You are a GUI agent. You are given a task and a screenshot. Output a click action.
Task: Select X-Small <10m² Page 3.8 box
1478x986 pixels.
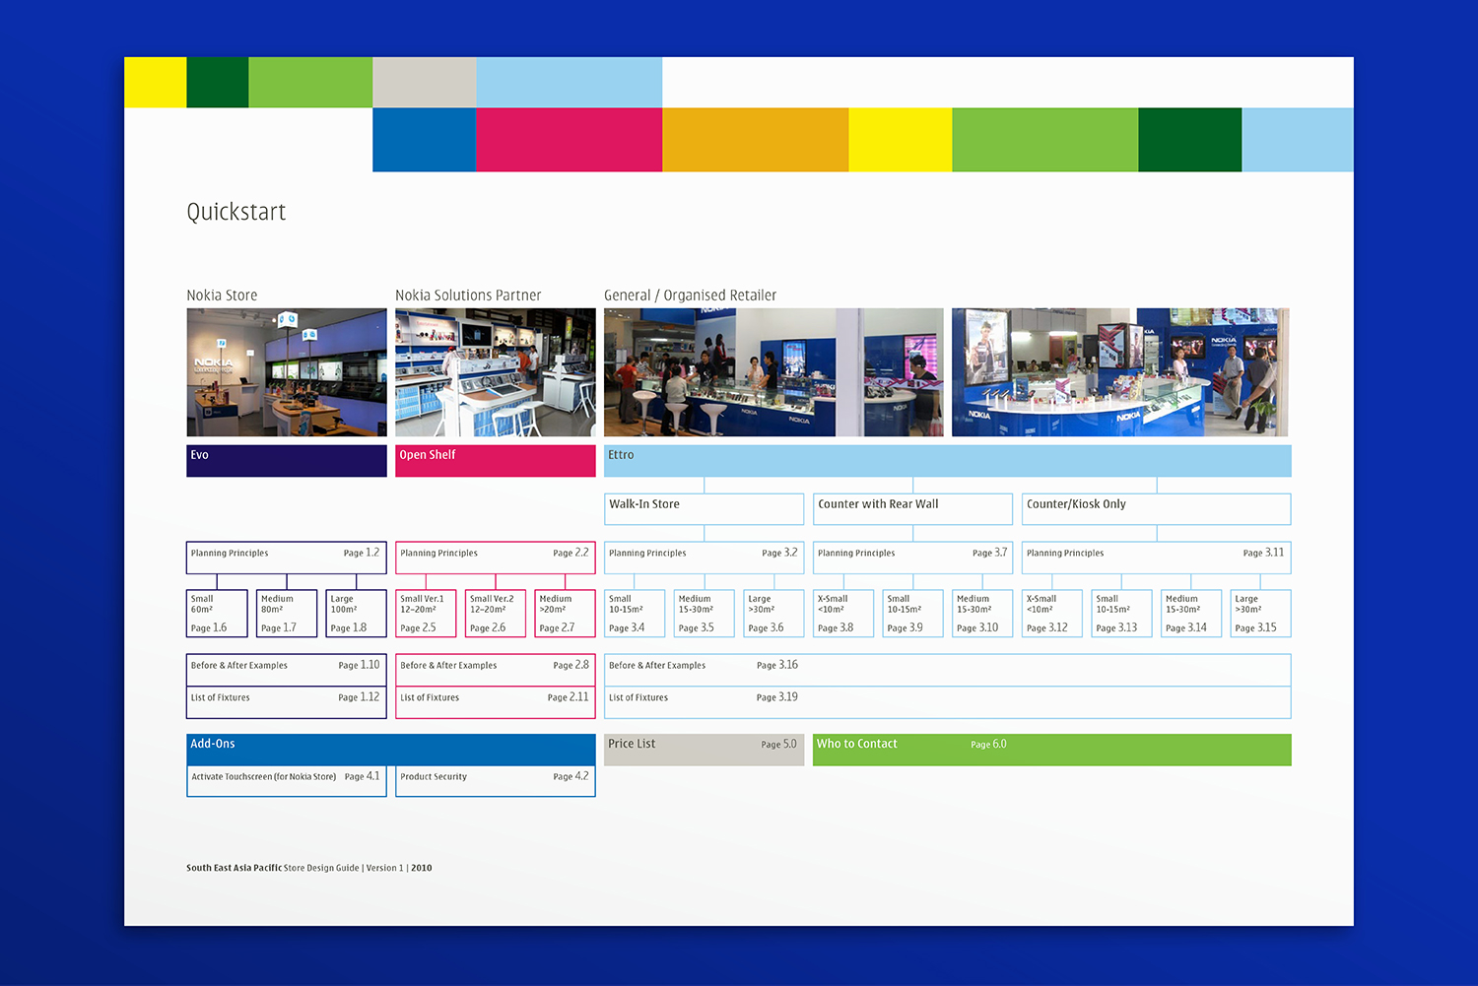point(843,614)
